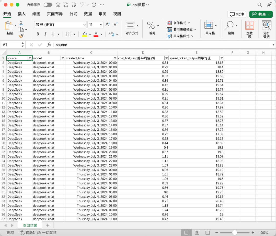This screenshot has height=236, width=276.
Task: Toggle bold formatting
Action: click(x=38, y=34)
